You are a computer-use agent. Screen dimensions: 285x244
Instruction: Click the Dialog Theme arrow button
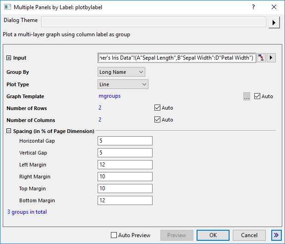coord(274,22)
